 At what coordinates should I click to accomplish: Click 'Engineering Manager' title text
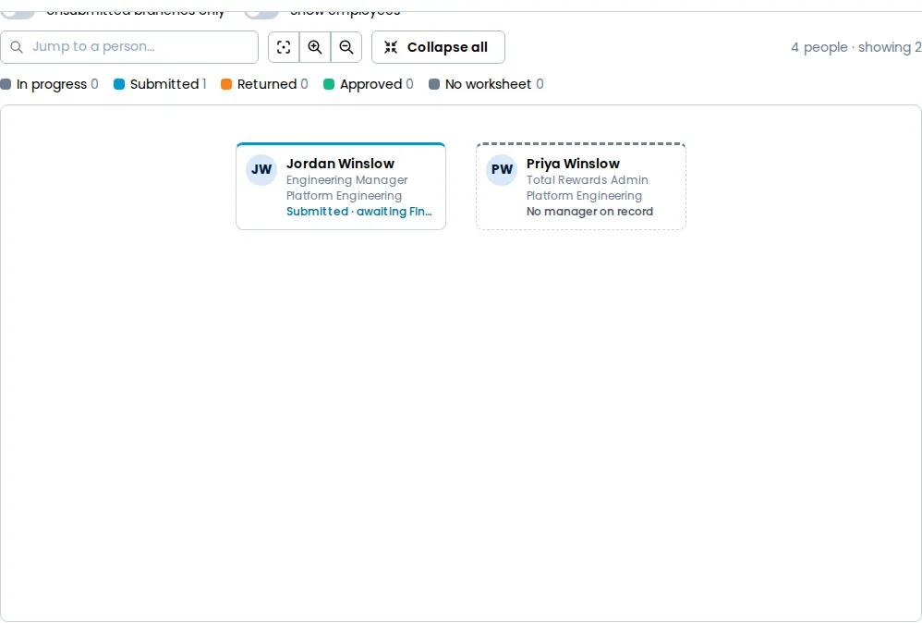[347, 180]
